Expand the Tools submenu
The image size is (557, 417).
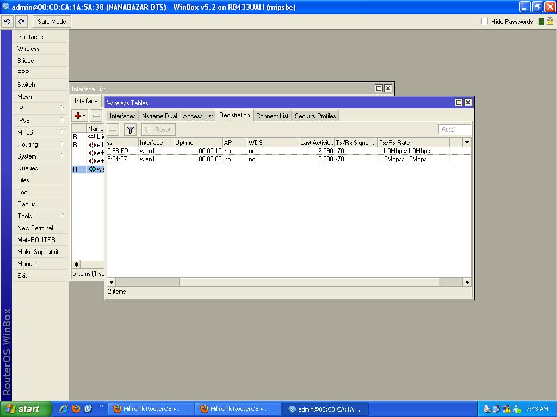click(62, 215)
